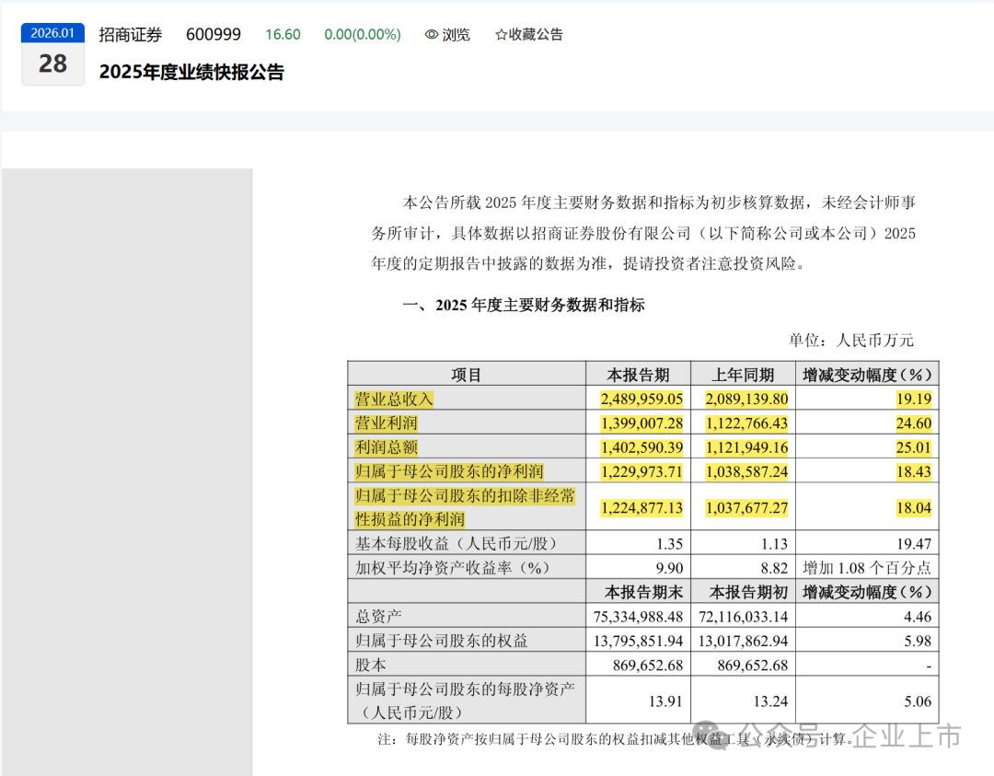Click the stock code 600999
This screenshot has height=776, width=994.
pyautogui.click(x=213, y=34)
